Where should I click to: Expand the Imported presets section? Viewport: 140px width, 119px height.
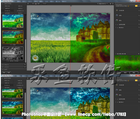click(6, 67)
